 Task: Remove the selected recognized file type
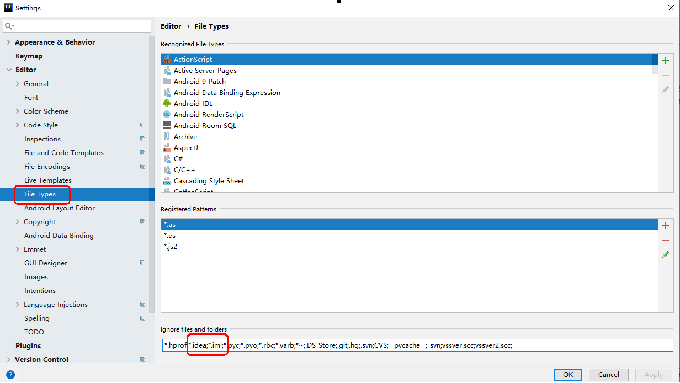(x=666, y=75)
